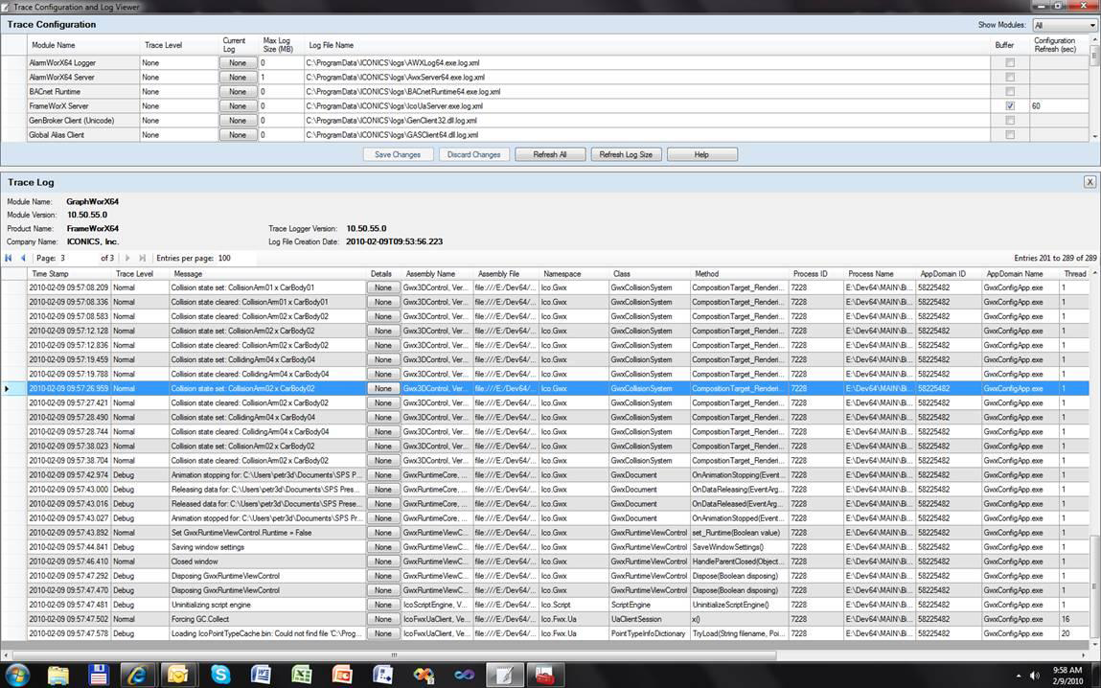Enable Buffer for Global Alias Client
The height and width of the screenshot is (688, 1101).
1010,135
